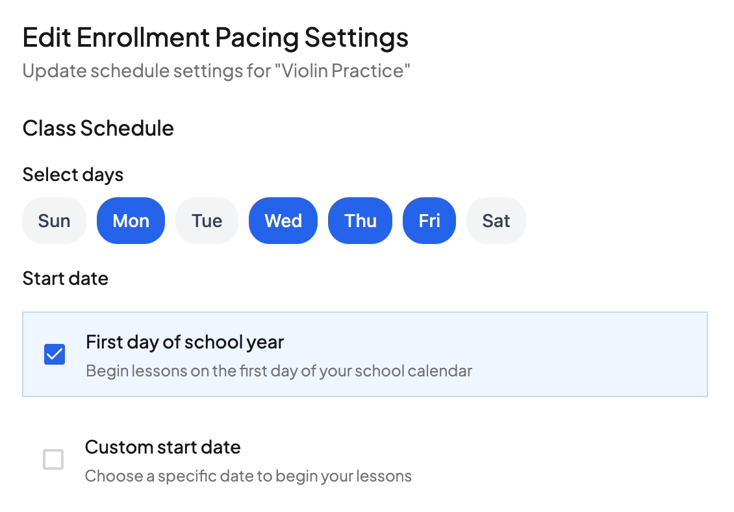Toggle the Thu day button
734x512 pixels.
(361, 221)
